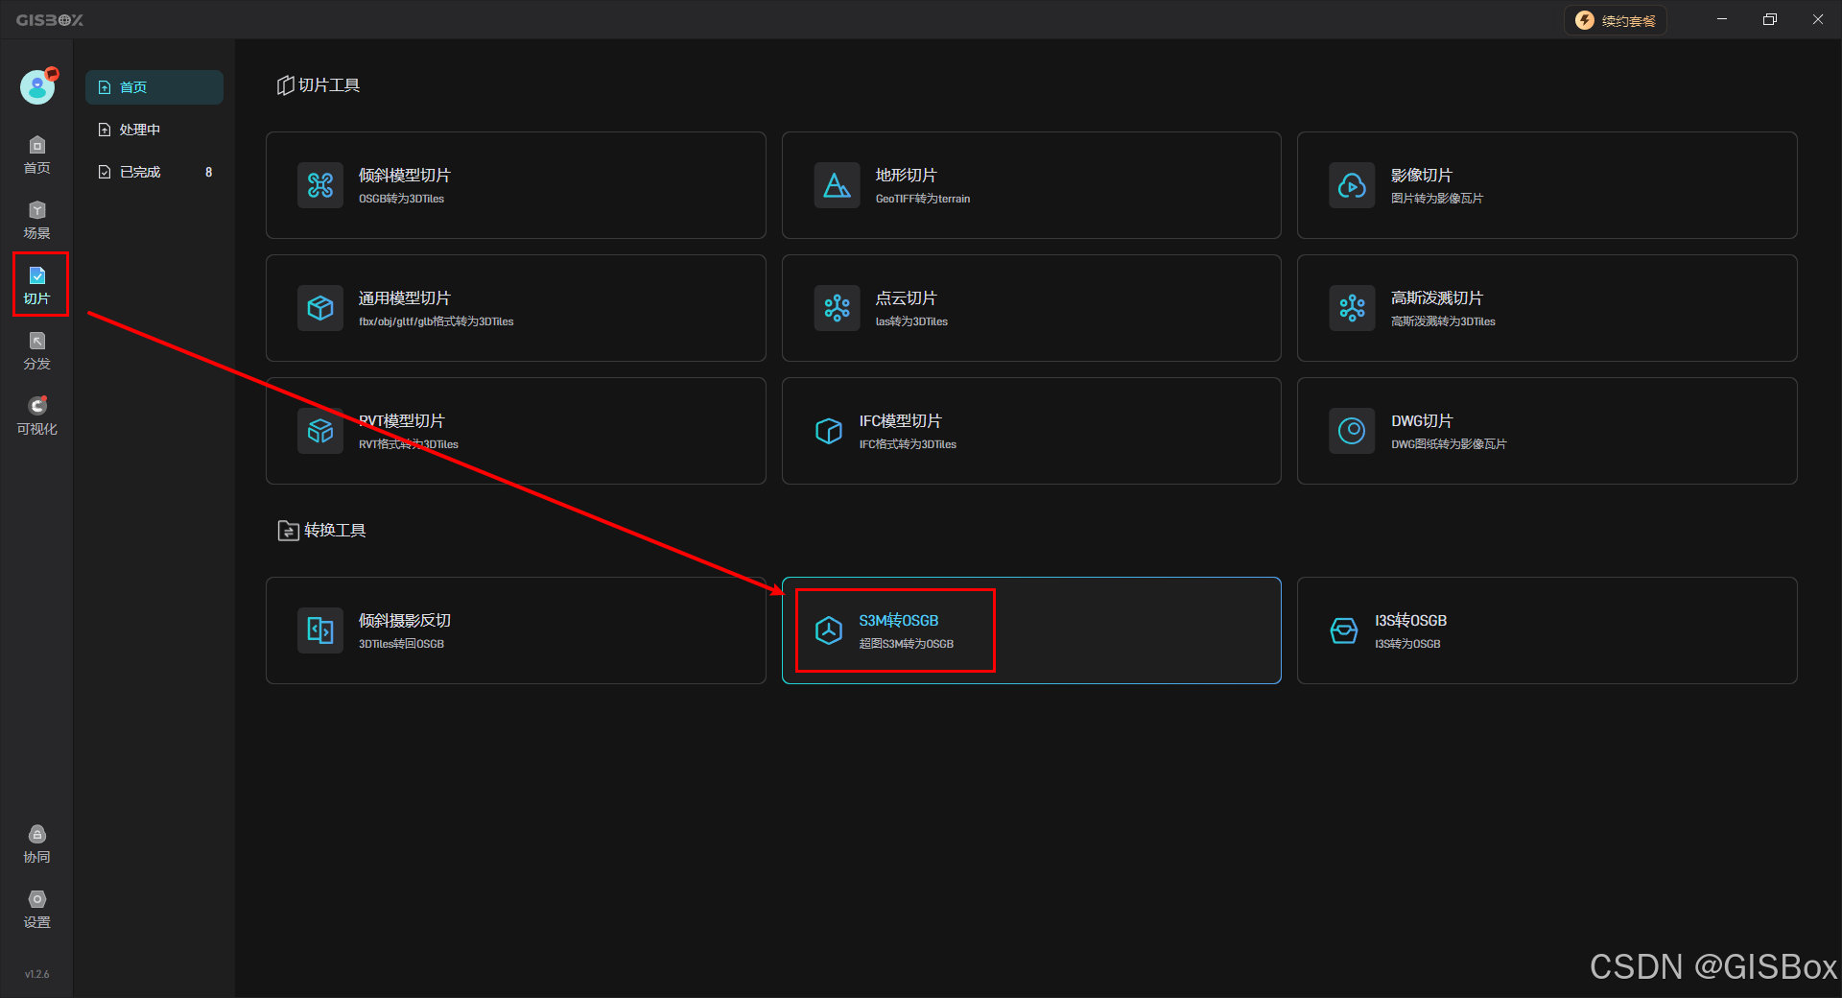Open the 倾斜摄影反切 conversion tool
The height and width of the screenshot is (998, 1842).
coord(516,630)
